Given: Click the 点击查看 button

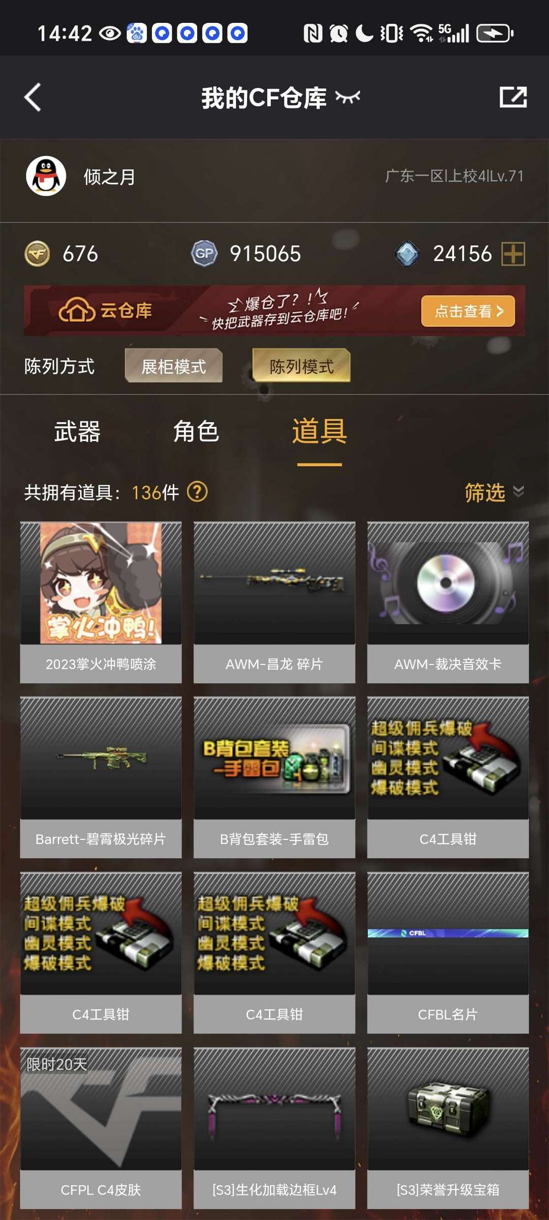Looking at the screenshot, I should click(x=468, y=311).
